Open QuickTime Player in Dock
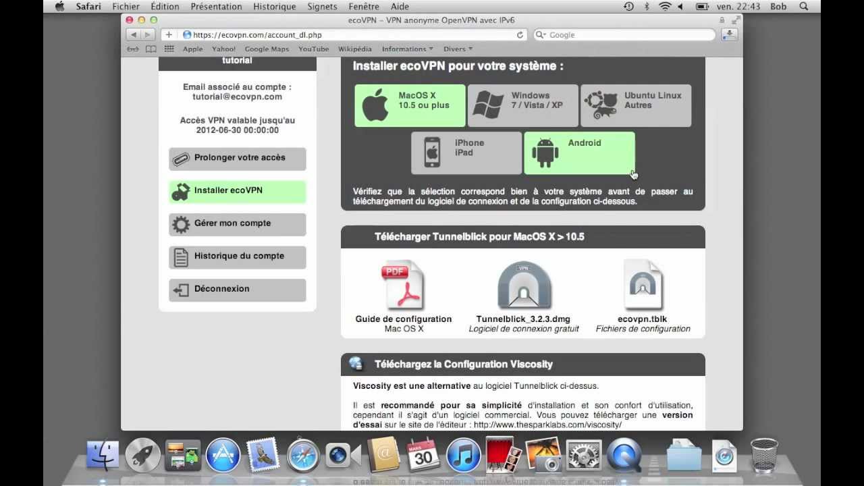Viewport: 864px width, 486px height. 624,455
